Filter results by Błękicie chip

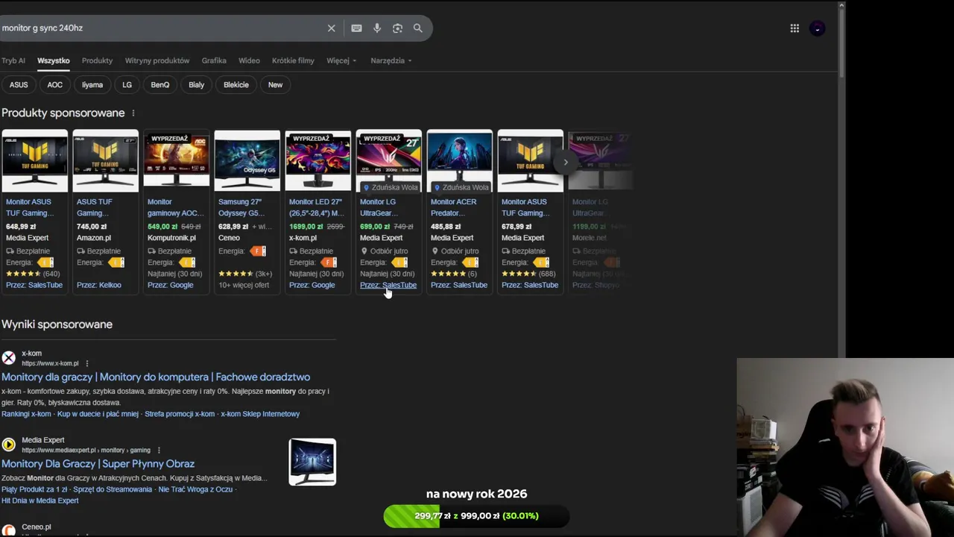(x=236, y=85)
